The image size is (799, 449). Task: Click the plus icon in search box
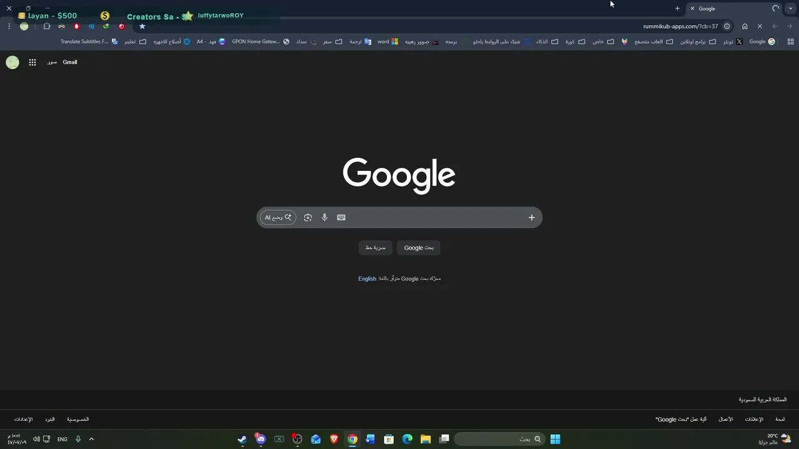[532, 218]
